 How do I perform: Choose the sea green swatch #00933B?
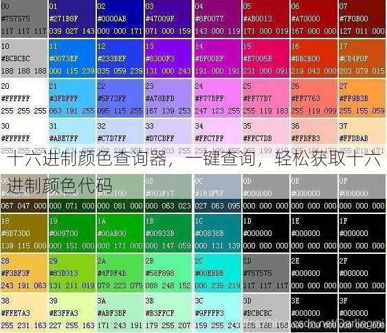pos(168,233)
